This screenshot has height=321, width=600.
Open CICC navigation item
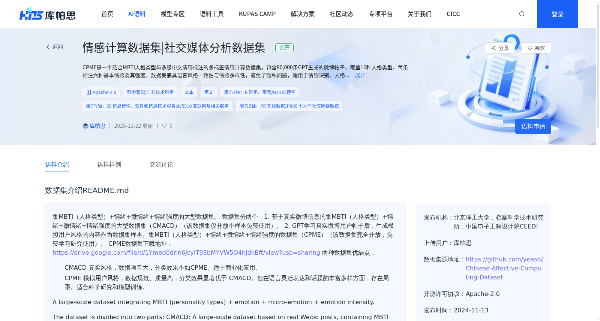point(453,14)
